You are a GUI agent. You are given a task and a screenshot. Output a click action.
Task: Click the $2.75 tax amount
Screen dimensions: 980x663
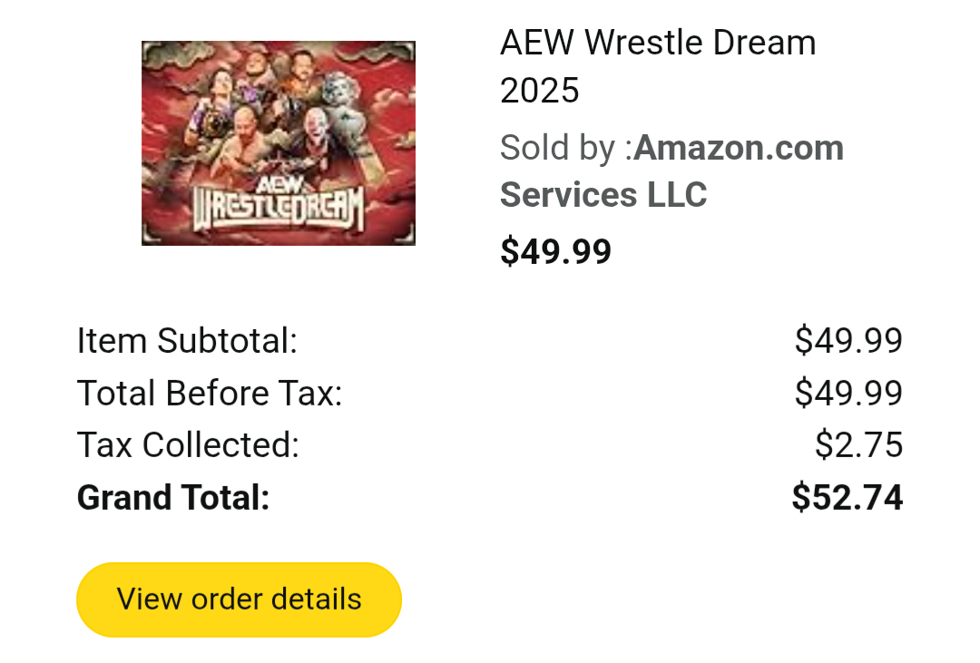coord(858,445)
